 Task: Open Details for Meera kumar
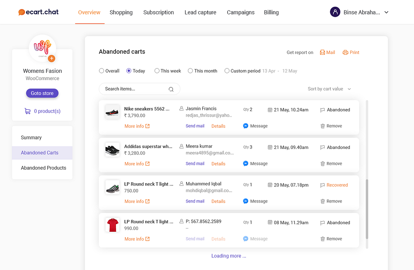pyautogui.click(x=218, y=163)
